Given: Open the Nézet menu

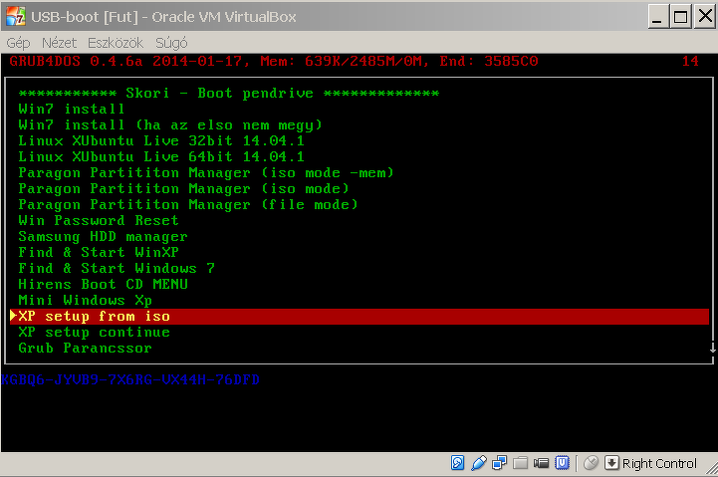Looking at the screenshot, I should [x=59, y=43].
